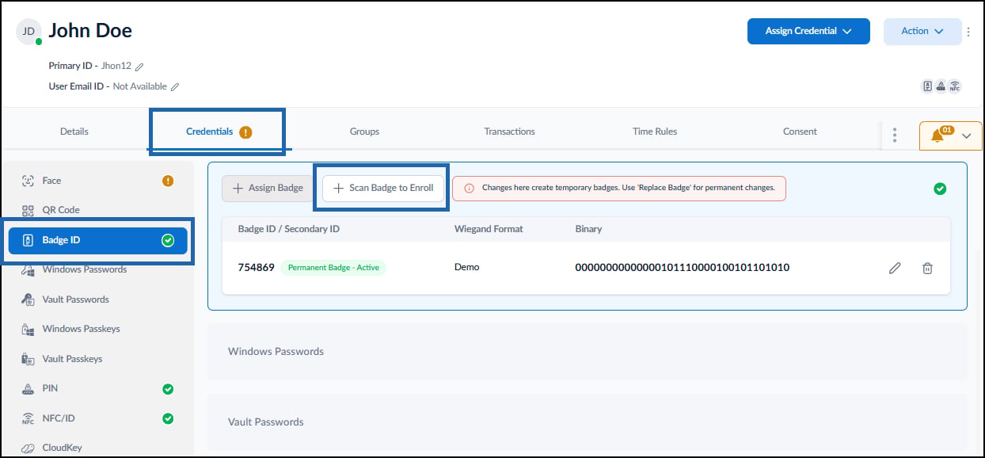Edit the User Email ID pencil icon
Viewport: 985px width, 458px height.
pyautogui.click(x=175, y=86)
